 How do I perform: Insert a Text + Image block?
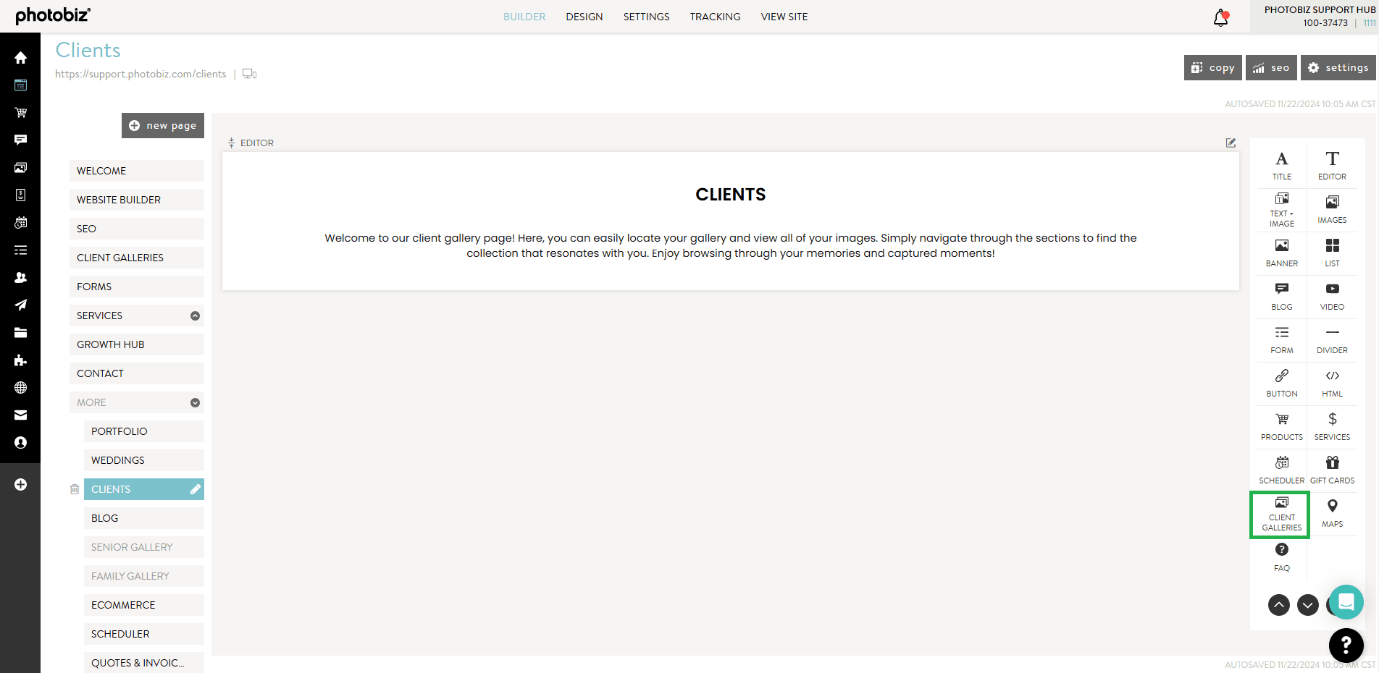point(1281,209)
